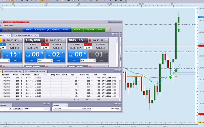Close the position opened at 1.41832

[x=38, y=81]
